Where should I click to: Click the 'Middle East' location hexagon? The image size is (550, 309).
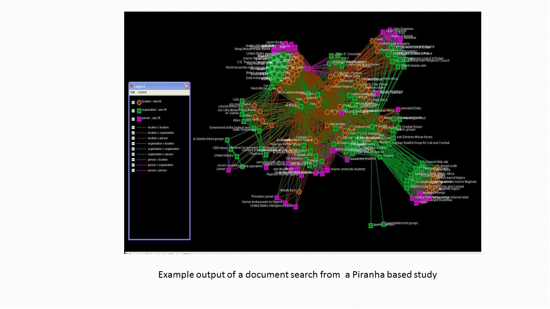tap(299, 191)
